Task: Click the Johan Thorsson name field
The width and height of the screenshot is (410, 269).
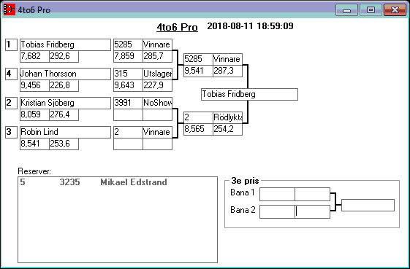Action: coord(65,74)
